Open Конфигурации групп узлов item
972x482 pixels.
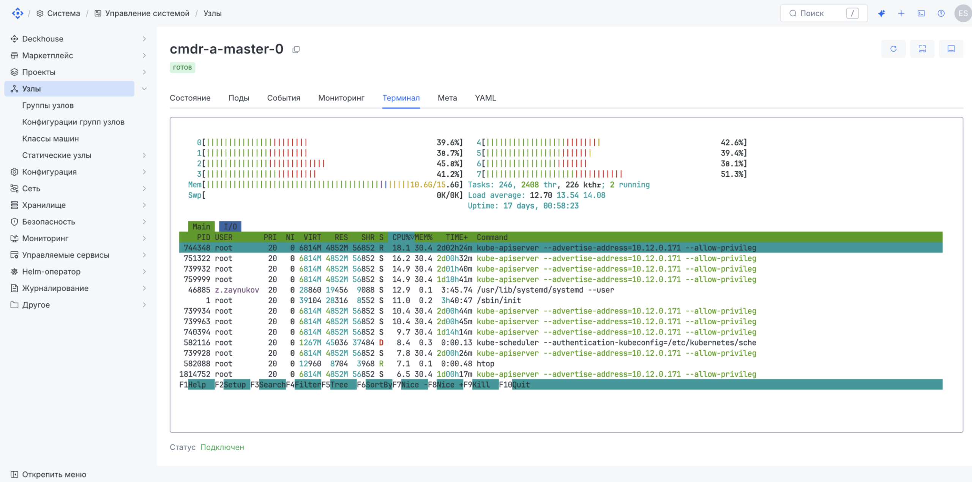pos(73,122)
